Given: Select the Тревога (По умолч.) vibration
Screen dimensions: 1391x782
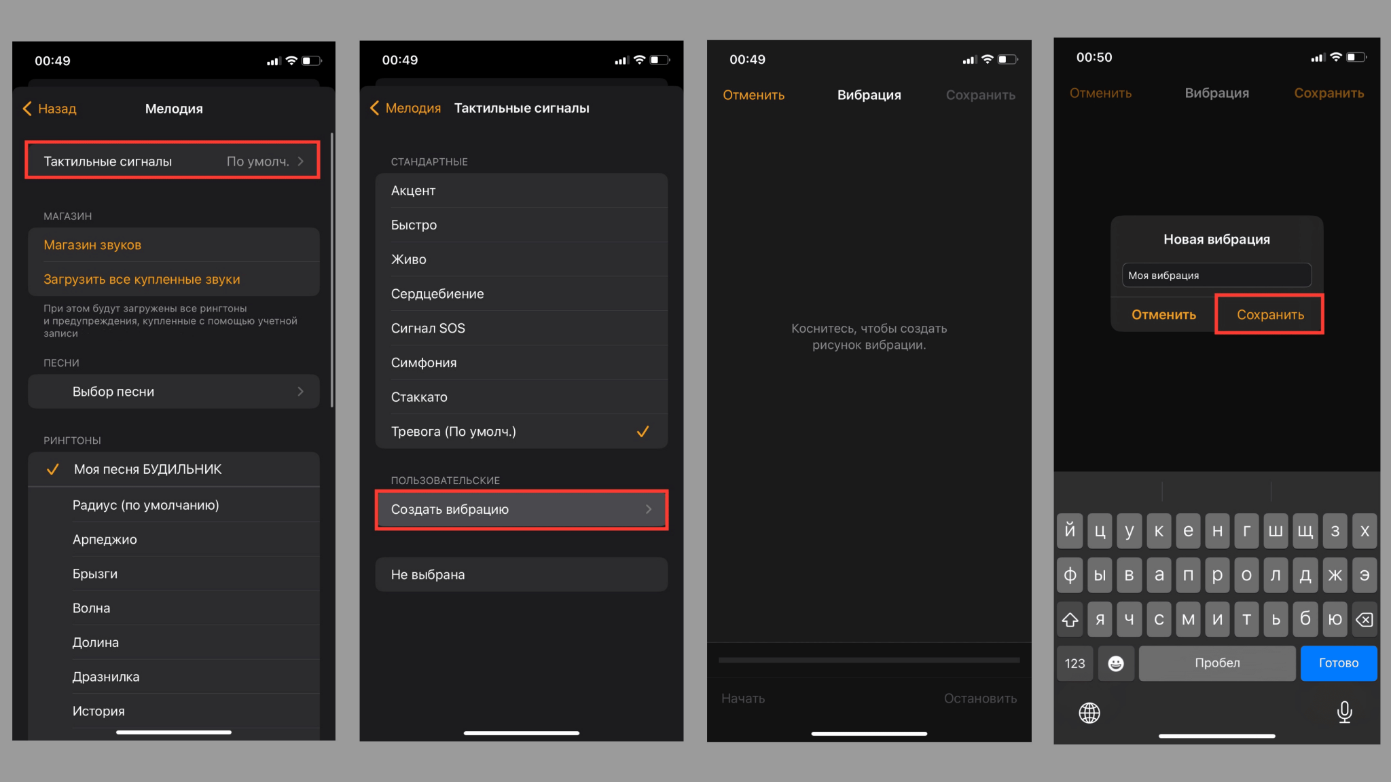Looking at the screenshot, I should click(521, 432).
